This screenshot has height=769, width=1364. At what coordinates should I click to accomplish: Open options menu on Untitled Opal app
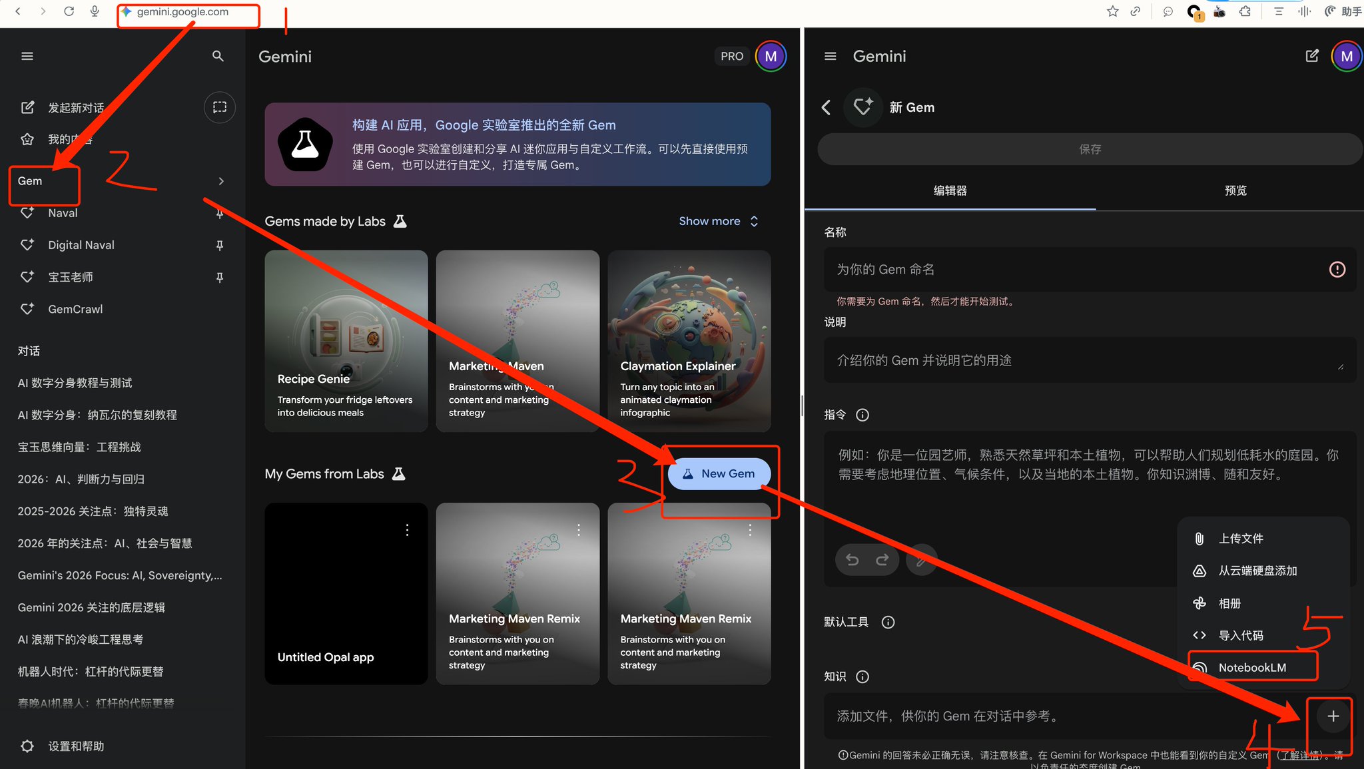[x=408, y=530]
